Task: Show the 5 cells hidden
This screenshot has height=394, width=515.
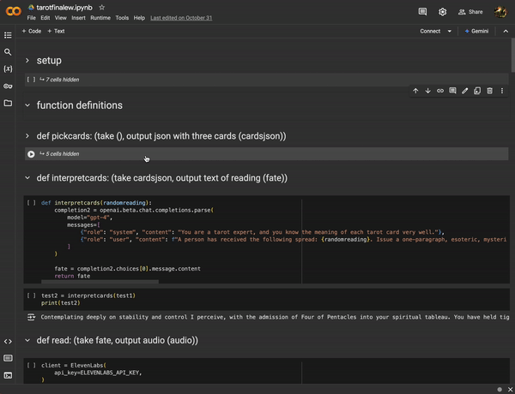Action: click(59, 154)
